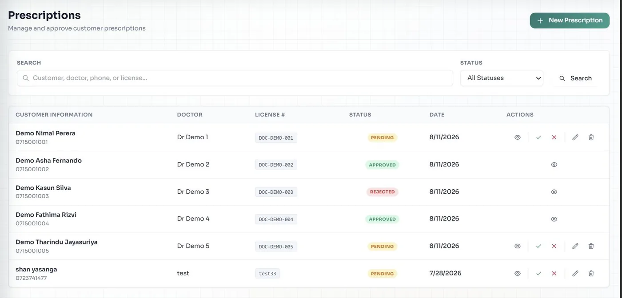Delete Demo Tharindu Jayasuriya's prescription
This screenshot has width=622, height=298.
click(x=591, y=246)
